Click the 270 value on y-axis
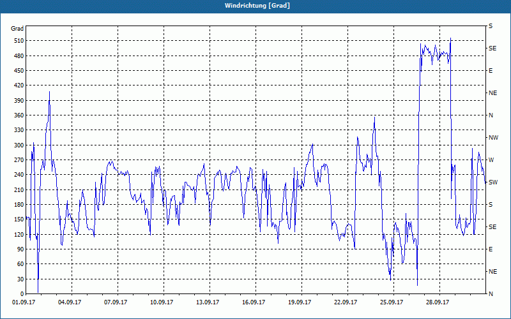Screen dimensions: 511x319 point(19,160)
